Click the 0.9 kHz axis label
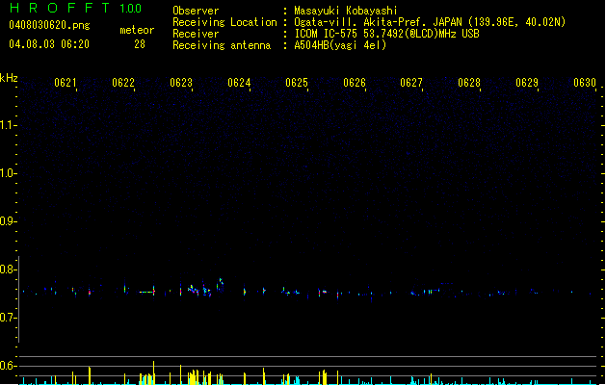606x385 pixels. click(8, 221)
